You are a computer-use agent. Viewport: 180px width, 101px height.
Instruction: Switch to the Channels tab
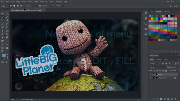tap(159, 59)
